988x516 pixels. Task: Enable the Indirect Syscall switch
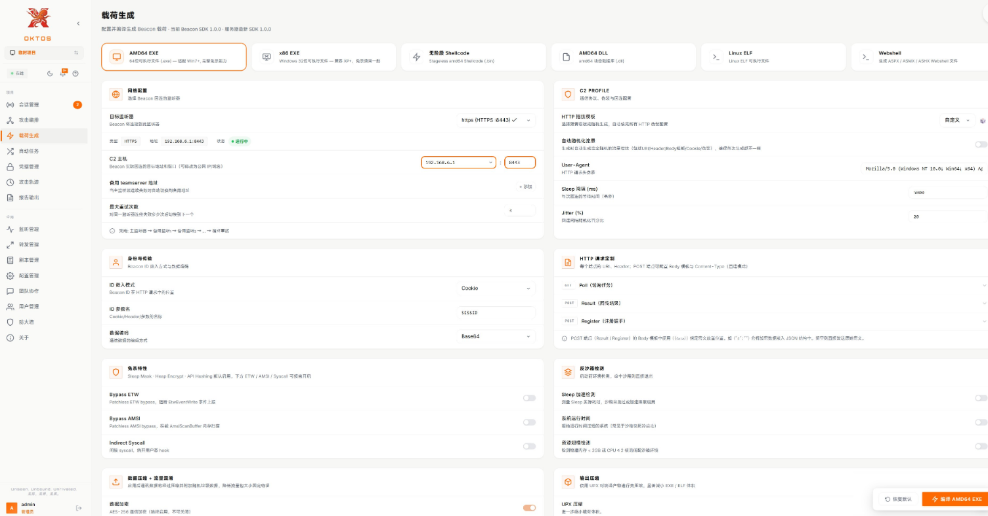point(529,447)
